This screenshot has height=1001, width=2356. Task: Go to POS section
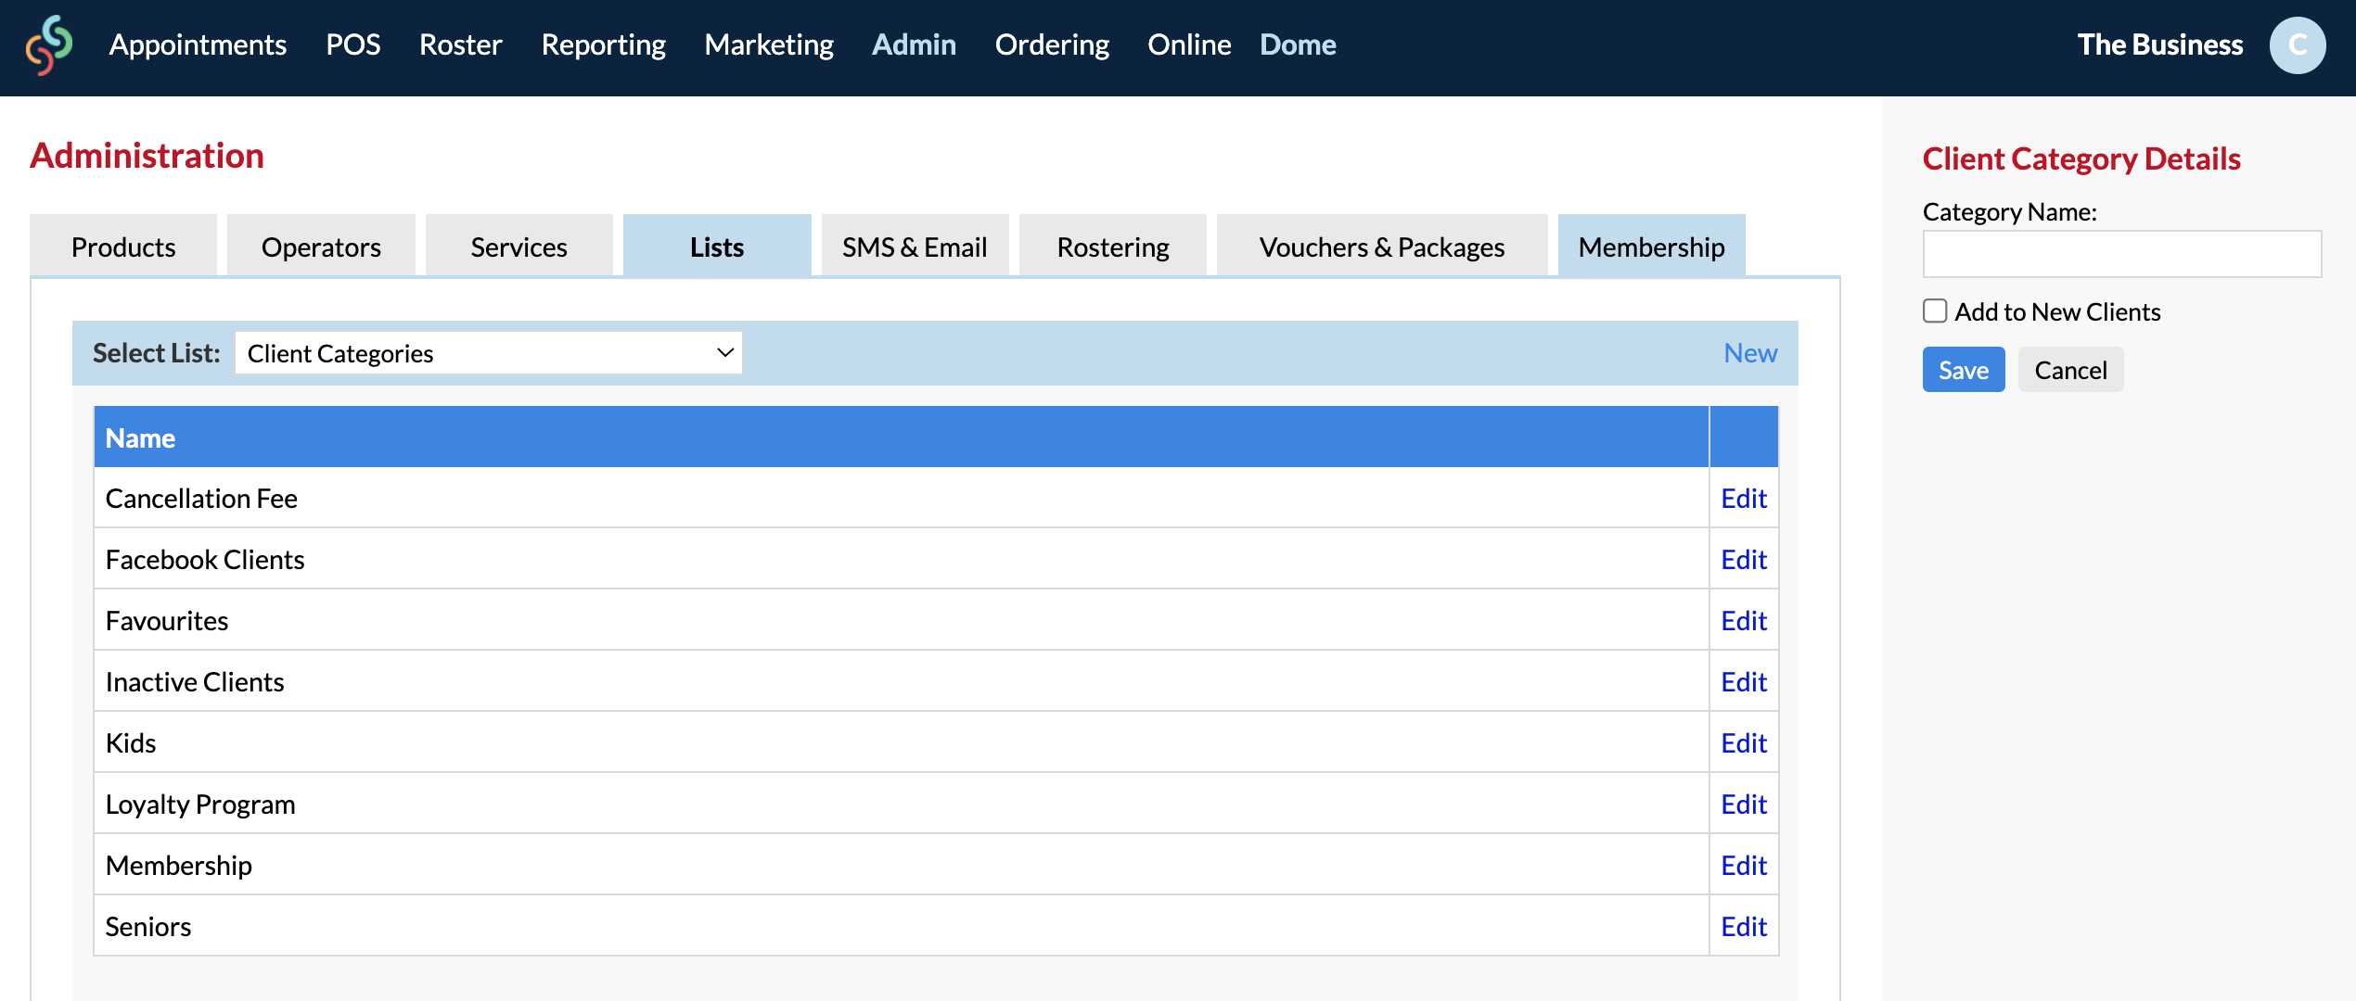point(352,44)
